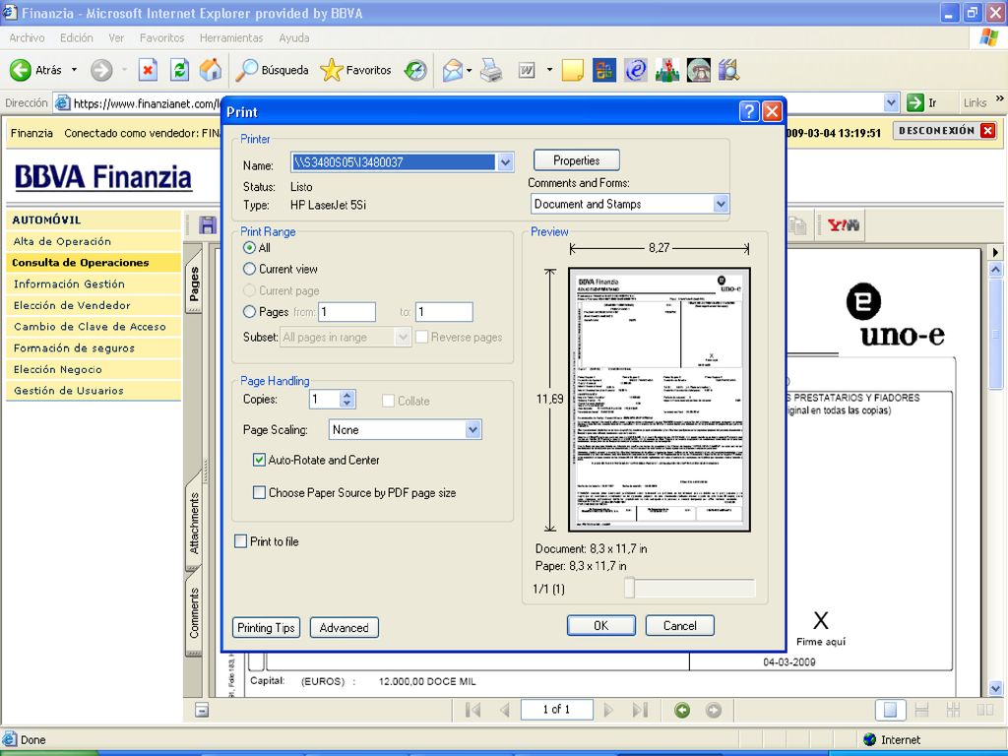Open the Attachments side panel tab
Viewport: 1008px width, 756px height.
click(x=194, y=523)
